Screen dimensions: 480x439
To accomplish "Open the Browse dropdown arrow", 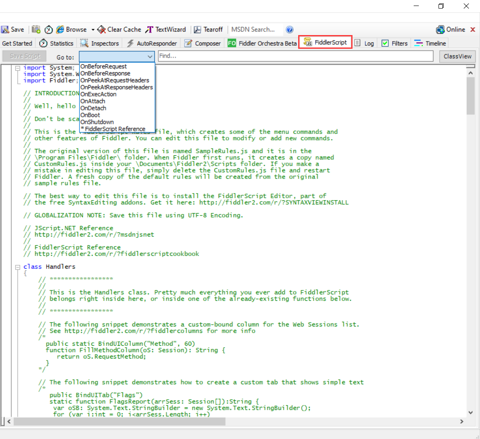I will point(93,30).
